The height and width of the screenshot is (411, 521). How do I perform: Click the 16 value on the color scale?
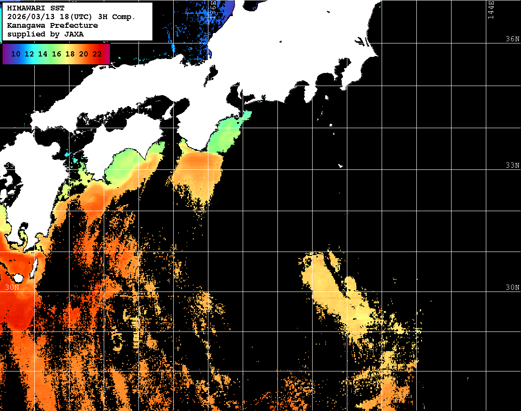pyautogui.click(x=56, y=54)
